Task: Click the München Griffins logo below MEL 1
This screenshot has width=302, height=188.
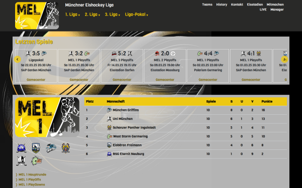Action: (x=51, y=148)
